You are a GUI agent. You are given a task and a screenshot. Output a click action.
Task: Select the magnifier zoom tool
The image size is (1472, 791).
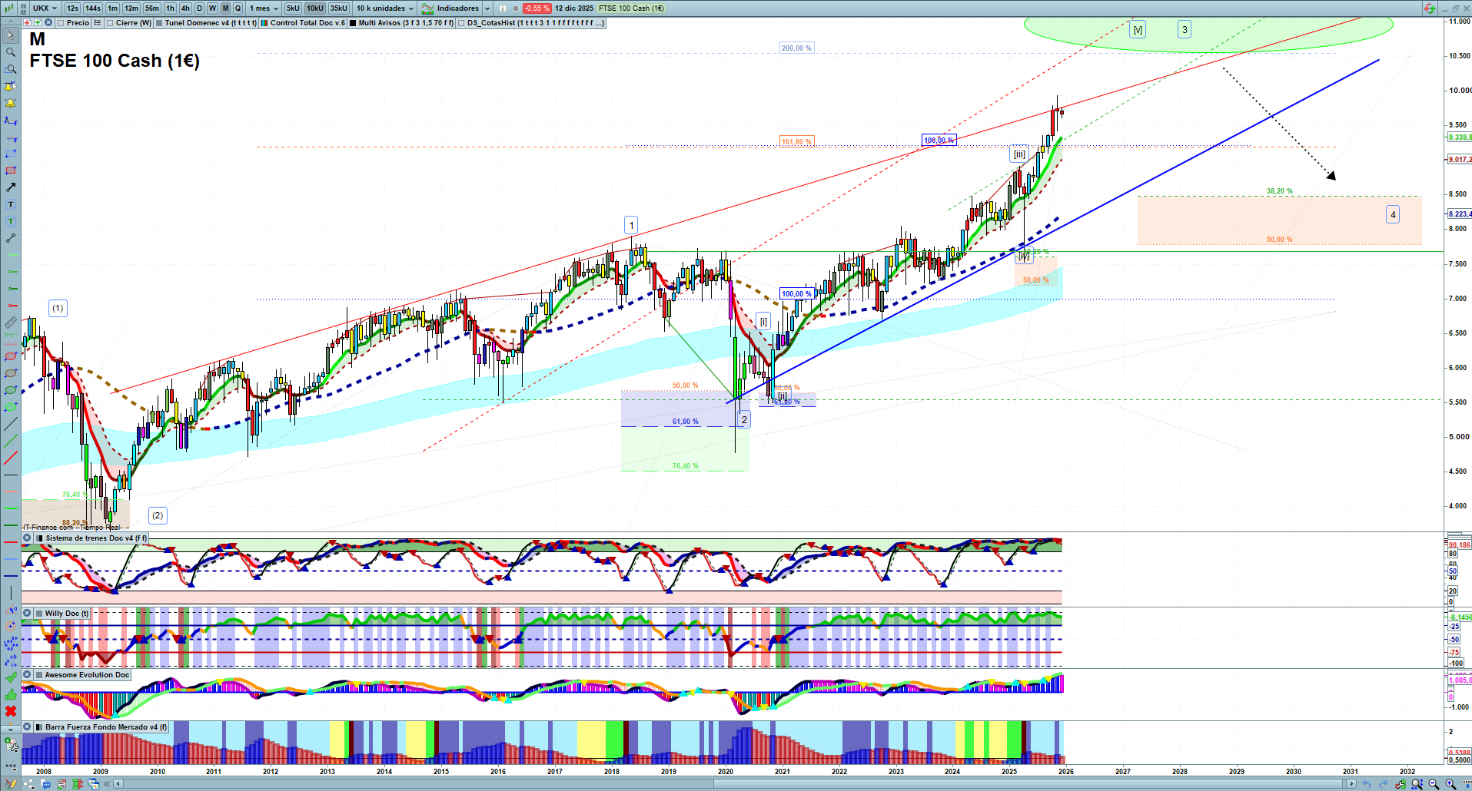coord(11,52)
